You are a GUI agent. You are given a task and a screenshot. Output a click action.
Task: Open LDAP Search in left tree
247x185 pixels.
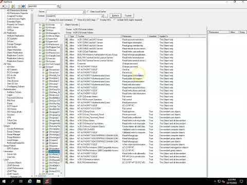[x=13, y=174]
